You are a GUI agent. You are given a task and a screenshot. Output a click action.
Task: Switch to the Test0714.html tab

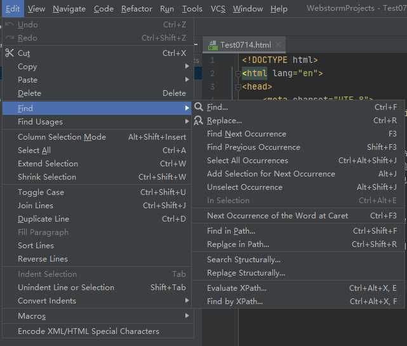pos(244,45)
